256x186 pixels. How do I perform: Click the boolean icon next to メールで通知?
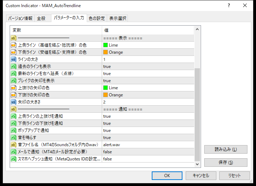point(14,152)
